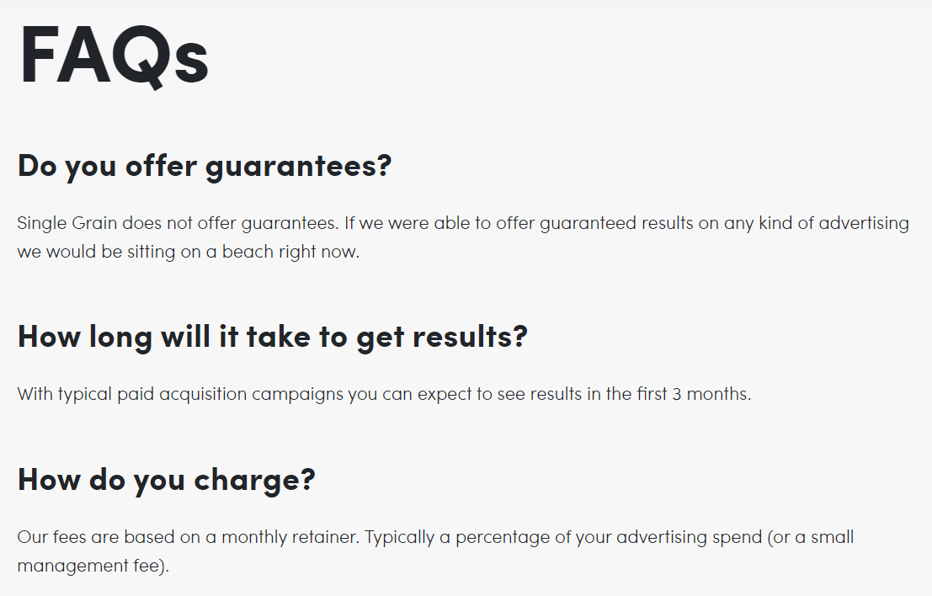The height and width of the screenshot is (596, 932).
Task: Click the words 'we would be' in first answer
Action: pos(70,252)
